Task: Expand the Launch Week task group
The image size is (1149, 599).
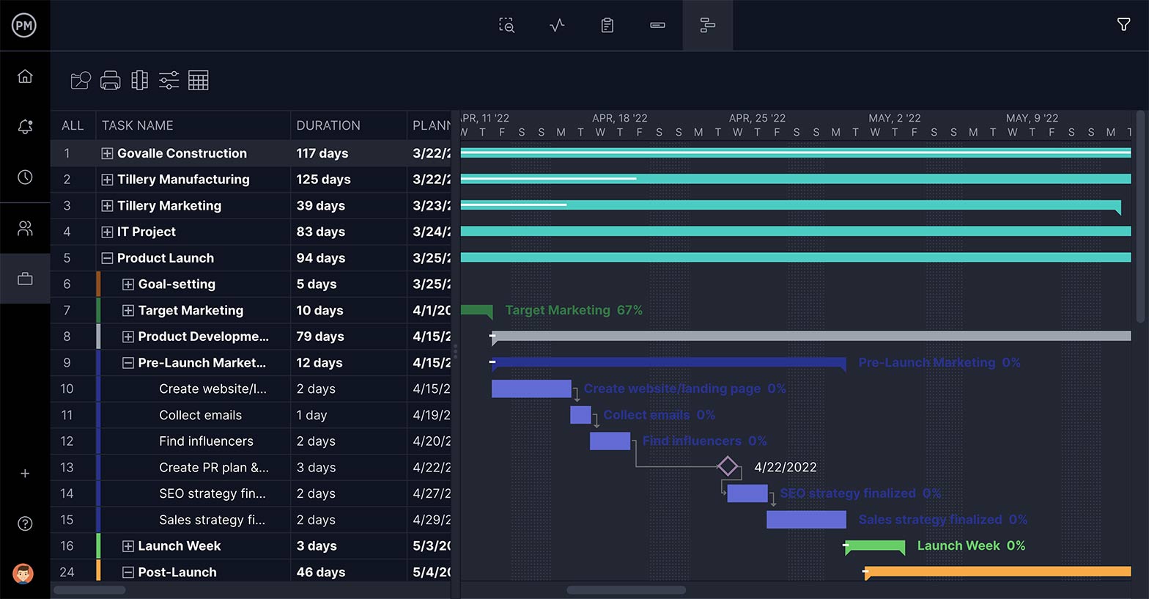Action: (128, 546)
